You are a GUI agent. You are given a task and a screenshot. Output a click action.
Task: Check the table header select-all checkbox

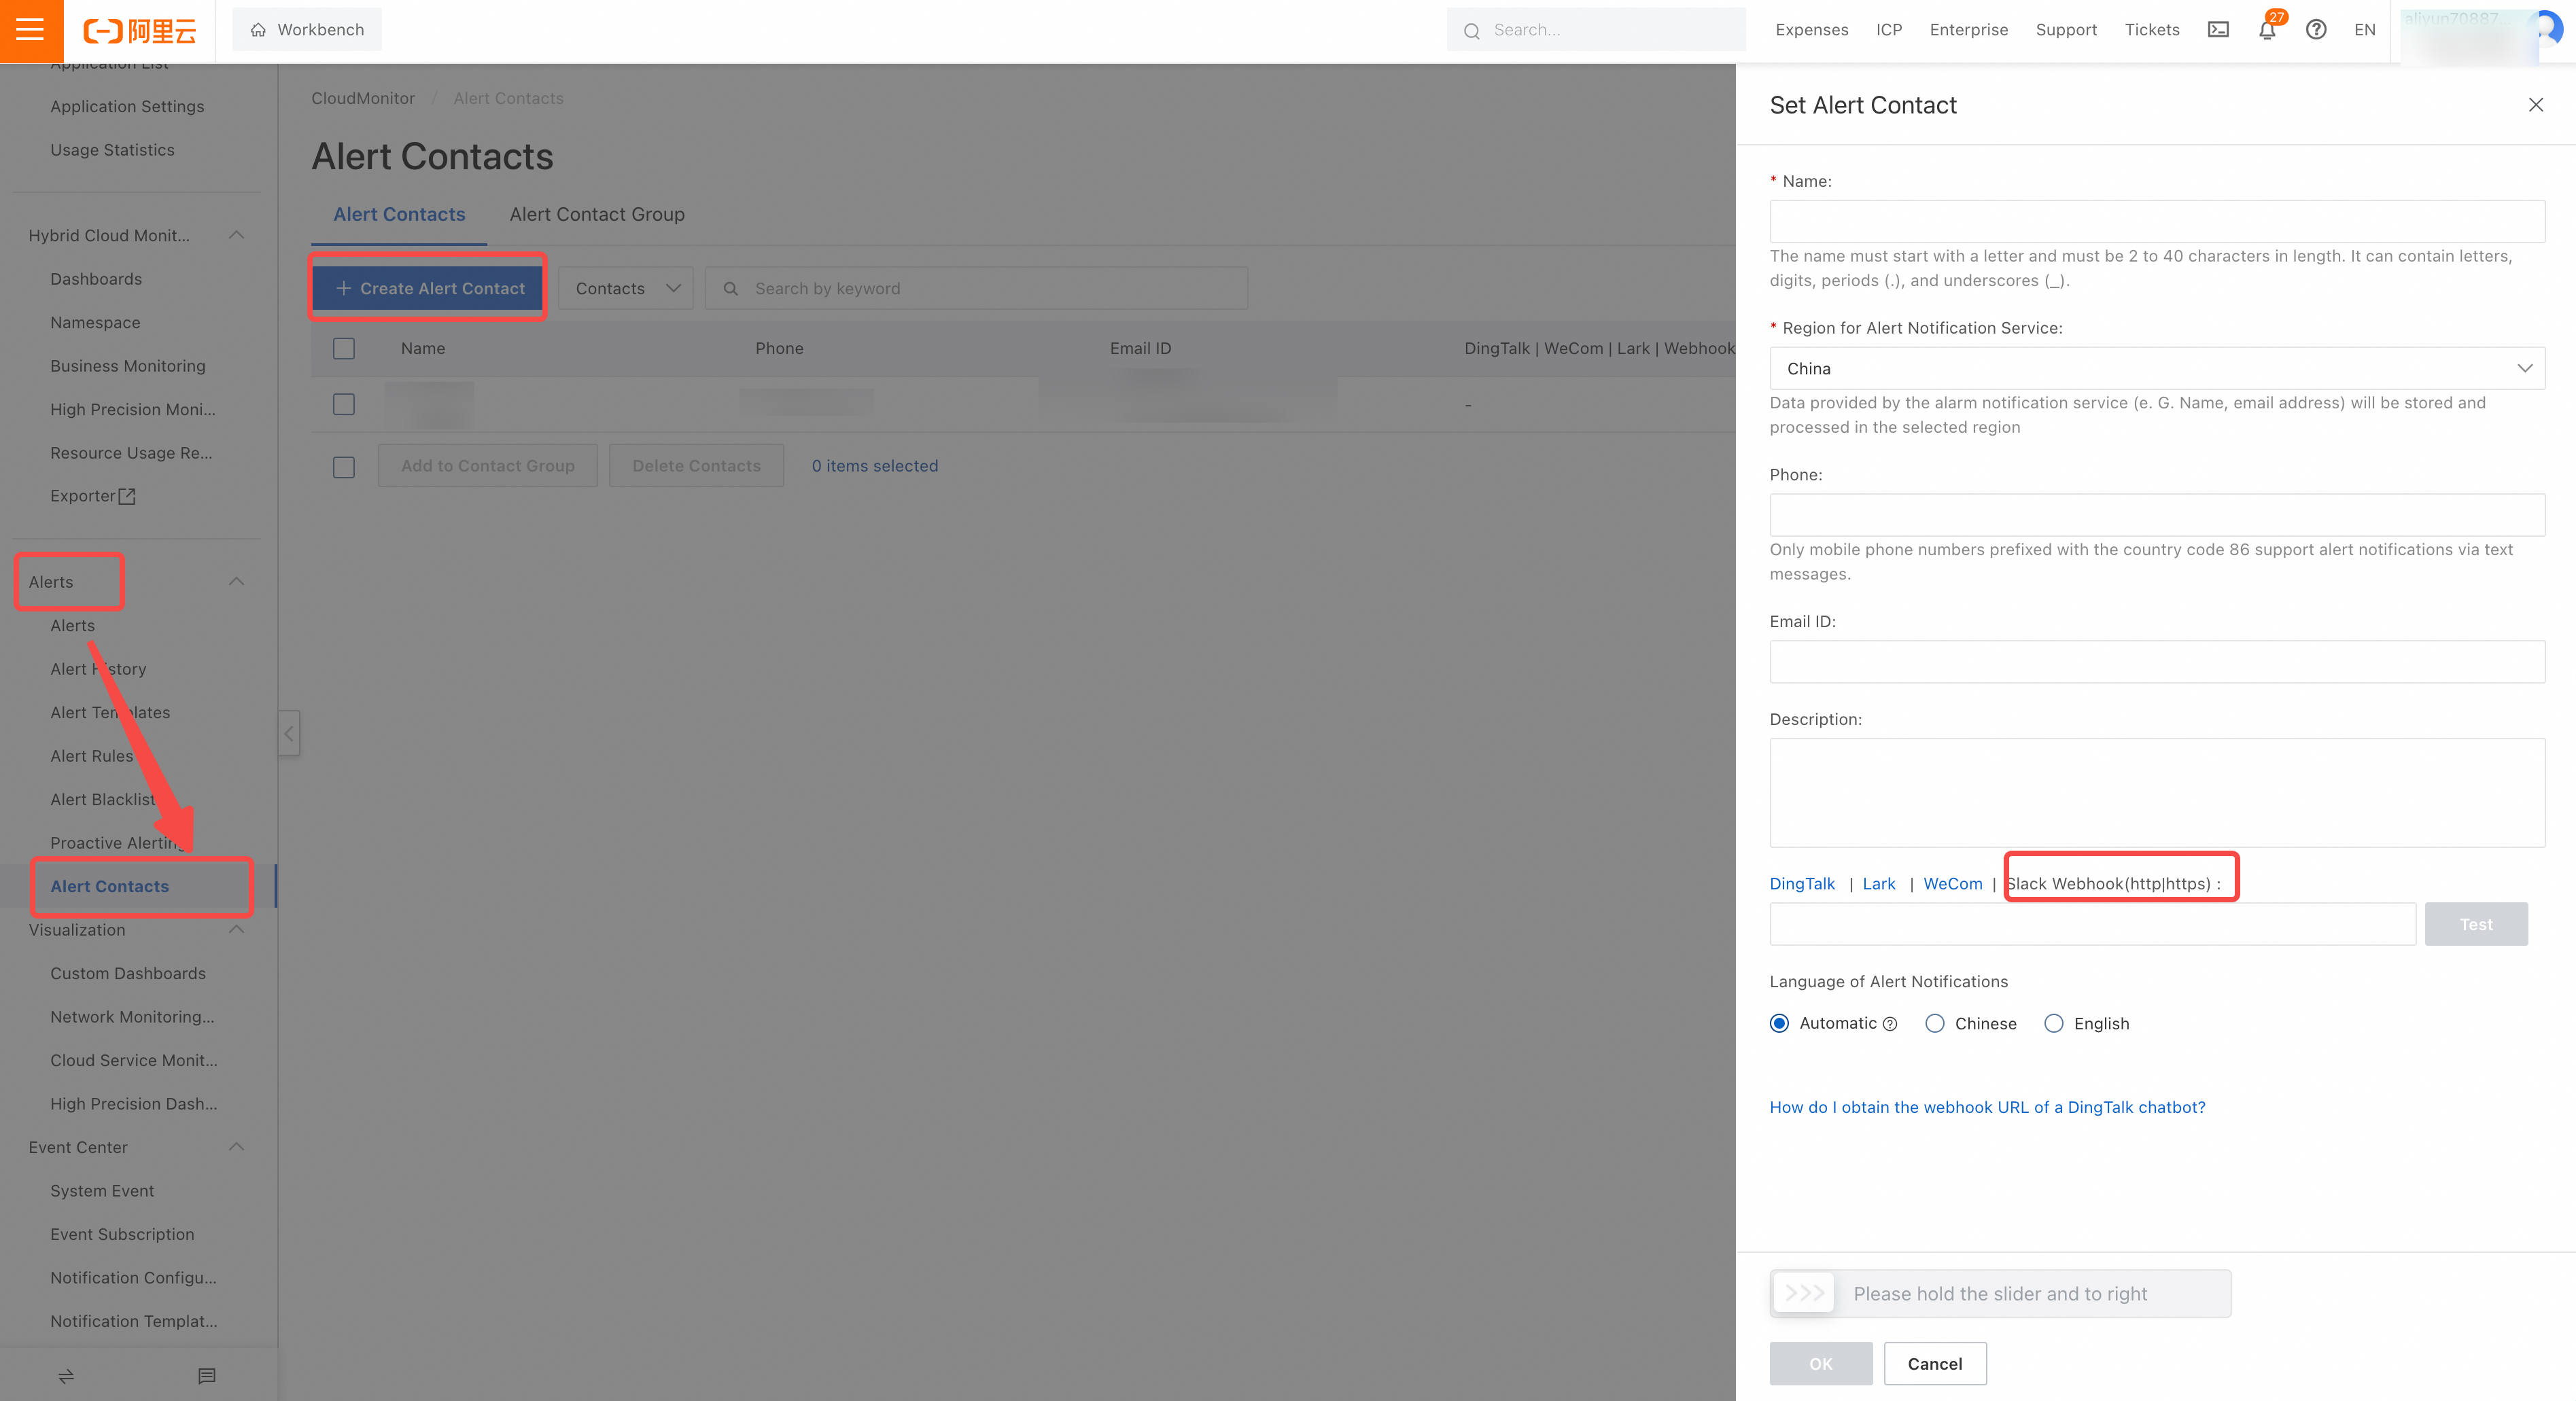[344, 349]
